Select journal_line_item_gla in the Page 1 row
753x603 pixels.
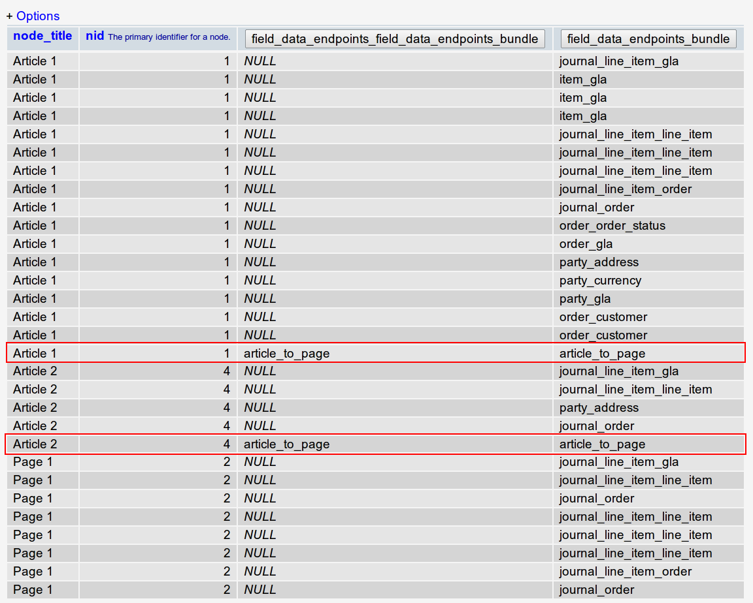[x=618, y=462]
